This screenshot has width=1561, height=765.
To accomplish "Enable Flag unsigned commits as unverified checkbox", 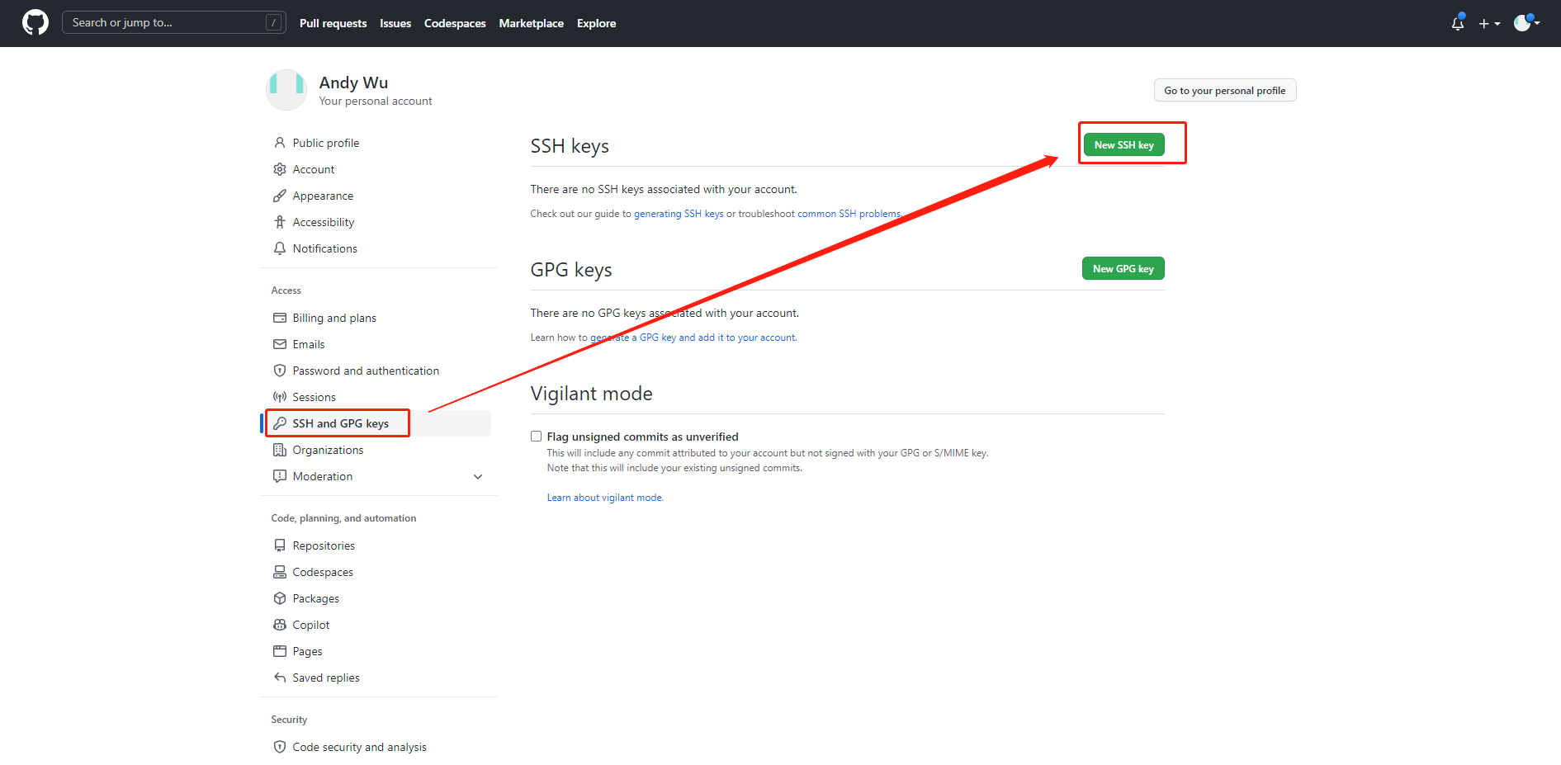I will point(536,437).
